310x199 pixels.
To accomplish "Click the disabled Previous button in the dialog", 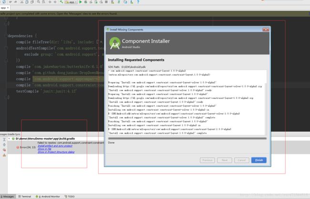I will pos(207,160).
